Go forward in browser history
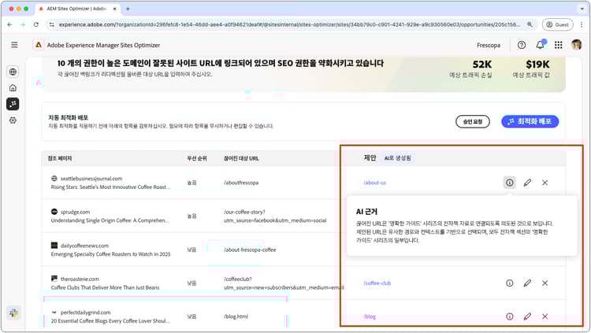 click(x=23, y=24)
